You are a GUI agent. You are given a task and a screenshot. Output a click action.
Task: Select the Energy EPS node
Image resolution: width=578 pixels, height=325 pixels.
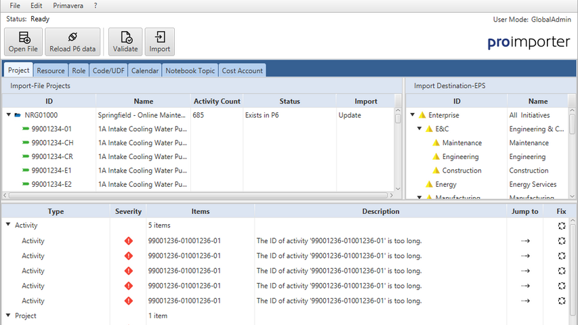tap(445, 184)
